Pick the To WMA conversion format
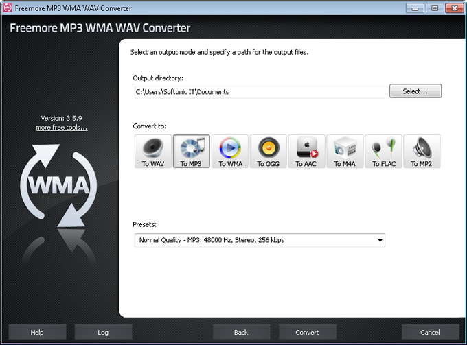467x345 pixels. click(x=230, y=152)
